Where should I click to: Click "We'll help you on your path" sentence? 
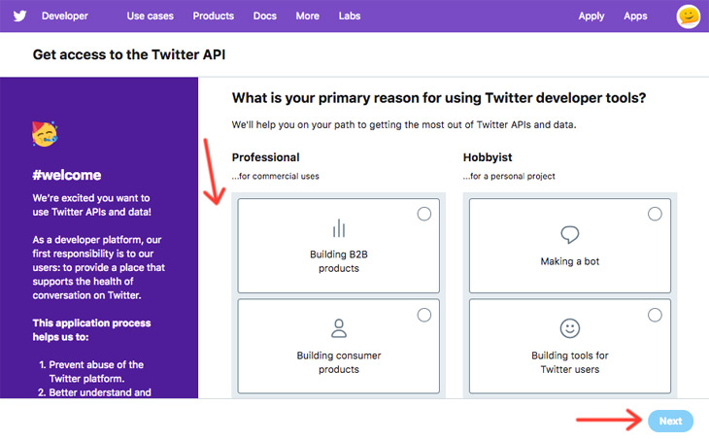pyautogui.click(x=404, y=124)
